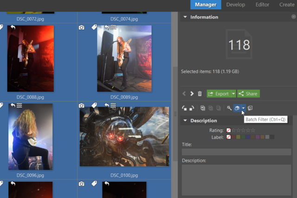Click the Description text area

(x=236, y=180)
